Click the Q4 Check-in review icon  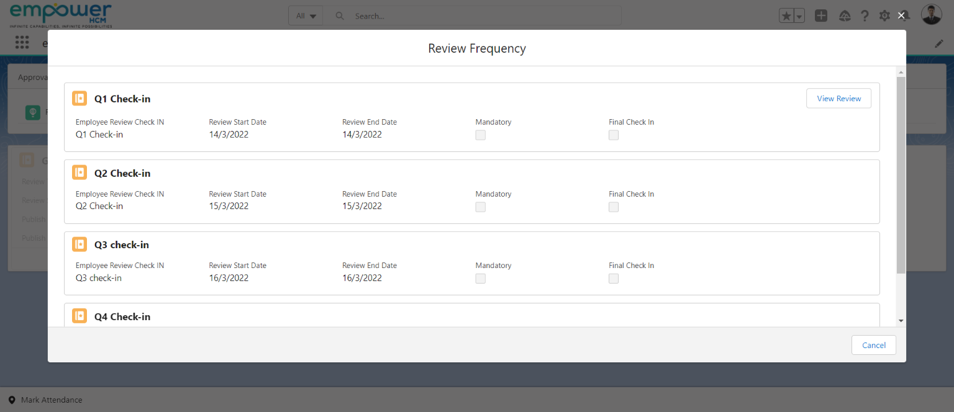pos(79,316)
